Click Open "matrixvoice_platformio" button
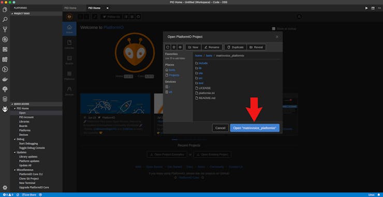The image size is (383, 197). pyautogui.click(x=255, y=128)
